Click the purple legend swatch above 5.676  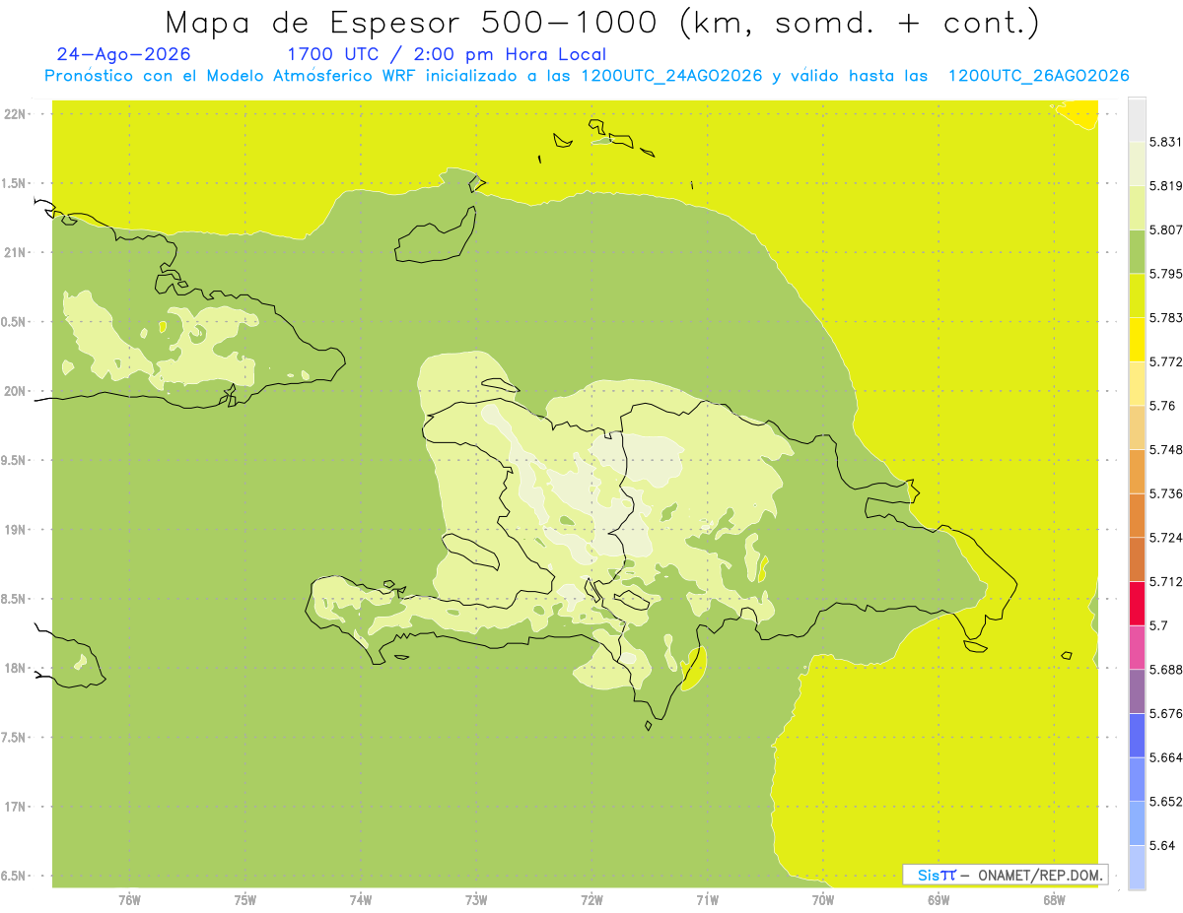1138,690
